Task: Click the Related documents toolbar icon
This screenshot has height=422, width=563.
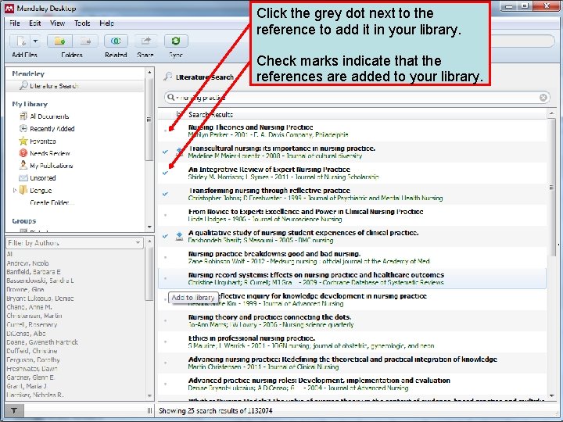Action: [116, 41]
